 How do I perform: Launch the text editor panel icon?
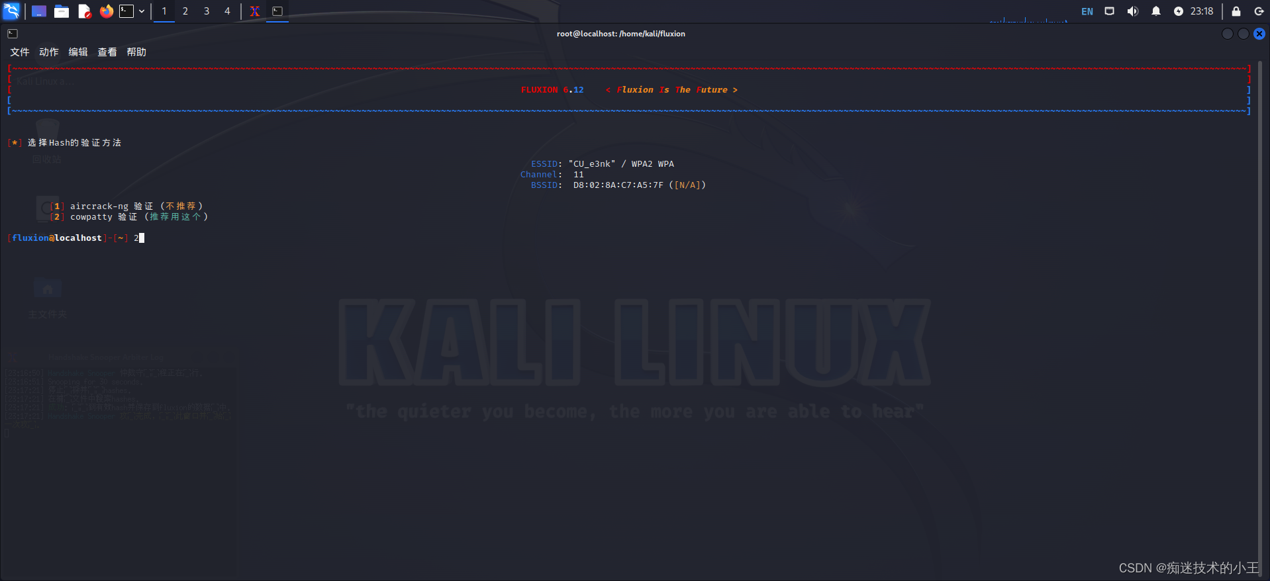click(84, 11)
